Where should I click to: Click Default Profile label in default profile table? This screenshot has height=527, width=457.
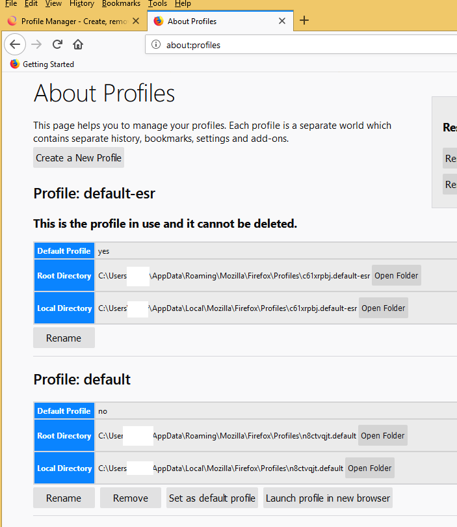[x=64, y=411]
